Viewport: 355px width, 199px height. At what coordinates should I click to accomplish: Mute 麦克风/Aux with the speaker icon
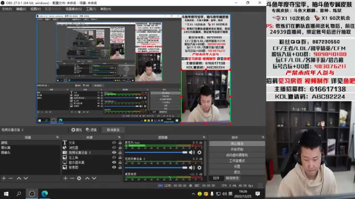[192, 152]
